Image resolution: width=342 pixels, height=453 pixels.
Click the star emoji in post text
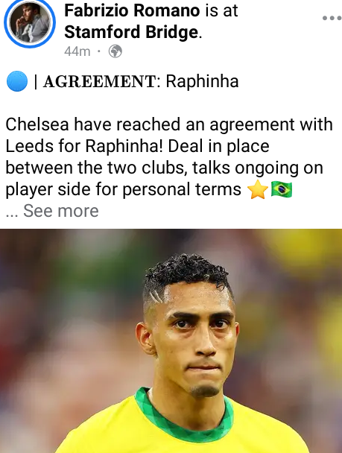[x=258, y=189]
